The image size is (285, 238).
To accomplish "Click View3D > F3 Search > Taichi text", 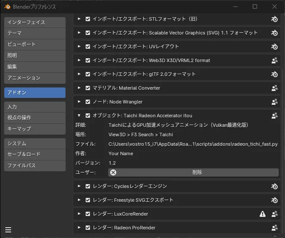I will pos(141,135).
